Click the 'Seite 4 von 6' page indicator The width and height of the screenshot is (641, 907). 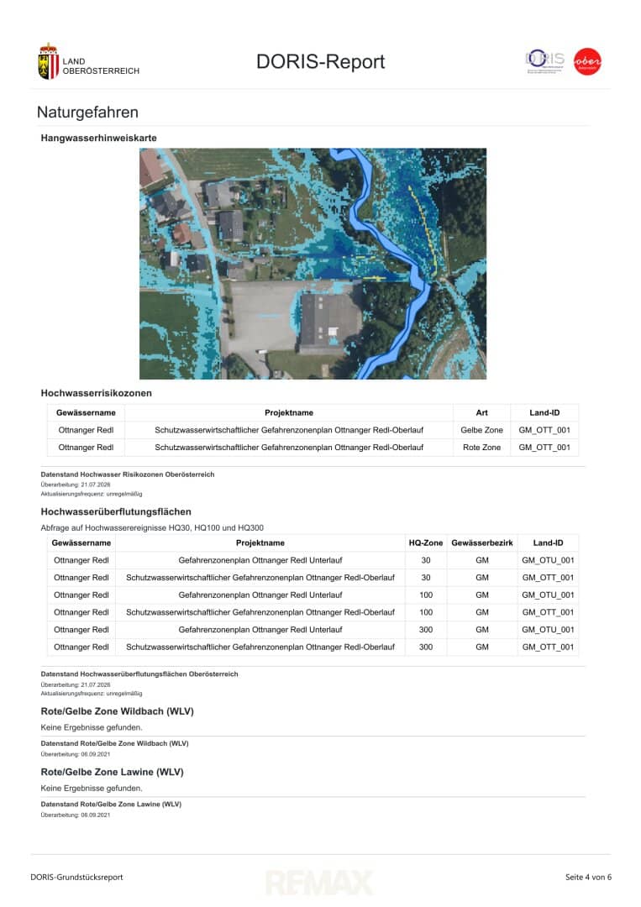588,877
